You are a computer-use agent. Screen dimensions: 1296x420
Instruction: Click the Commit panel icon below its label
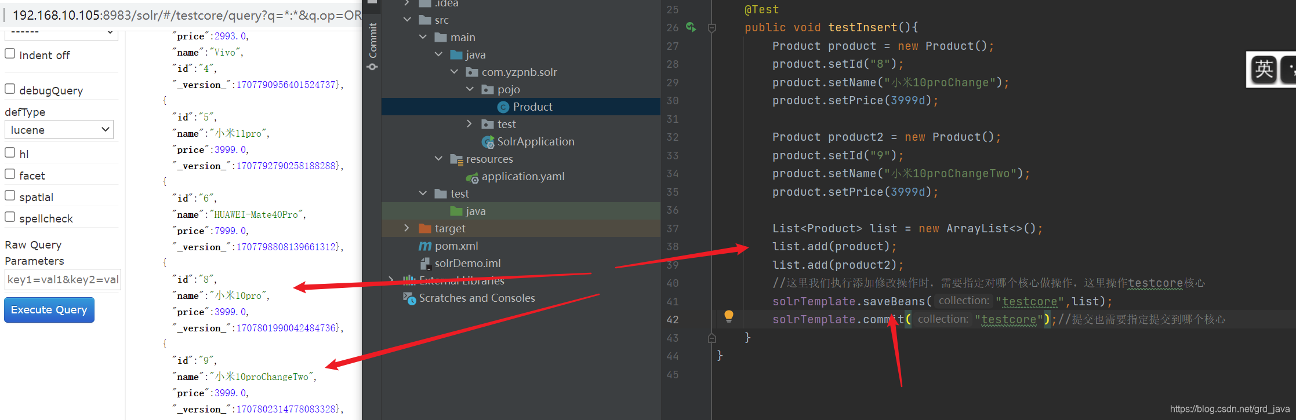tap(372, 67)
